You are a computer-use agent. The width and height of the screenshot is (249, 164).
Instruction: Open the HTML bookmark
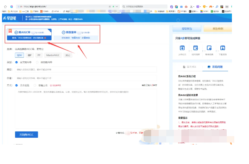pyautogui.click(x=55, y=11)
